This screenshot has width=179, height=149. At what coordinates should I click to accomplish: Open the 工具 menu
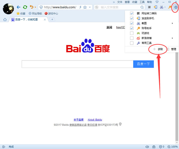142,2
